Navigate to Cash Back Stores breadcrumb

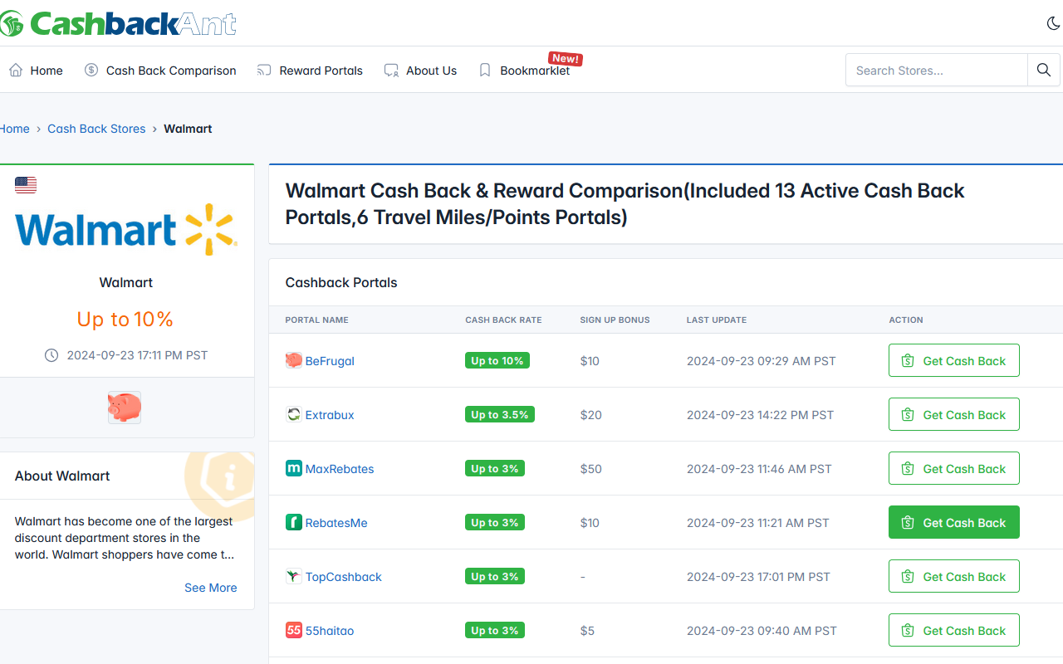click(x=96, y=129)
